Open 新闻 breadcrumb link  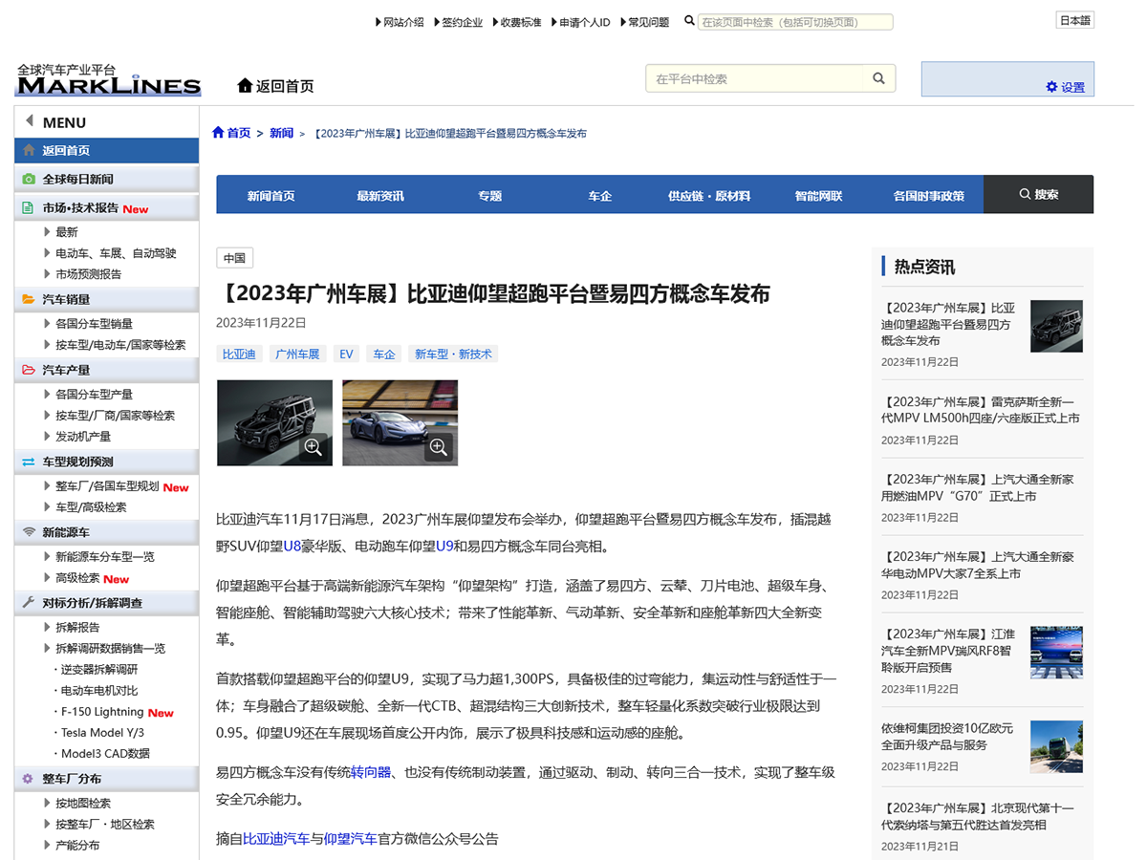(x=281, y=133)
